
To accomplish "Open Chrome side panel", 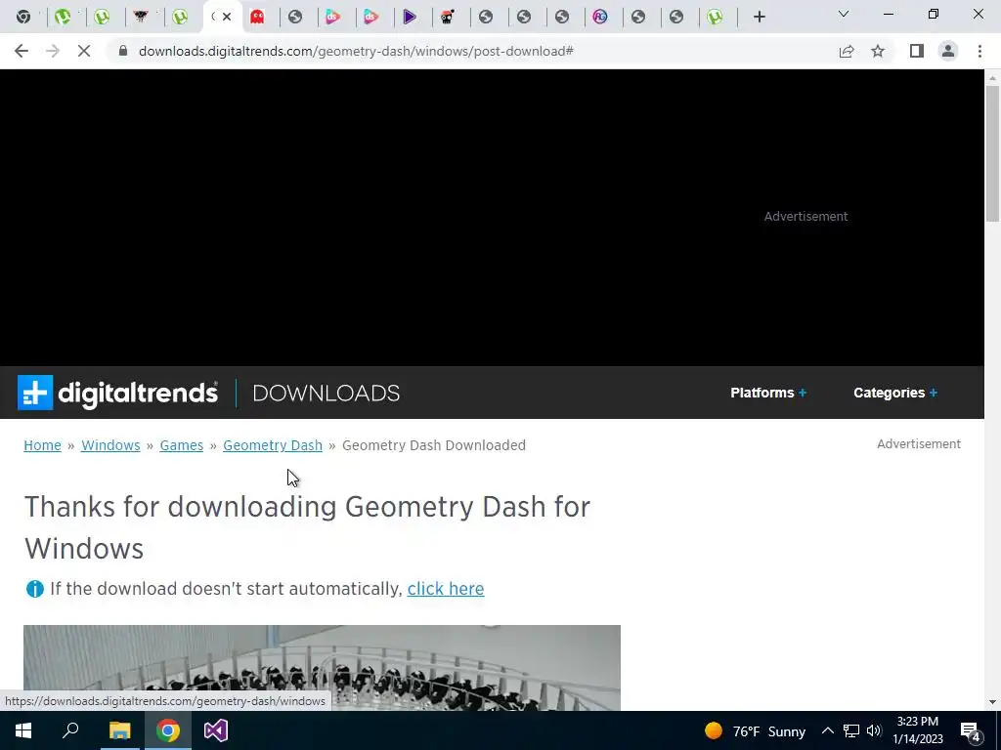I will pos(917,51).
